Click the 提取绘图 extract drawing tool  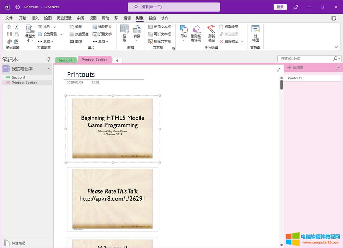coord(229,27)
